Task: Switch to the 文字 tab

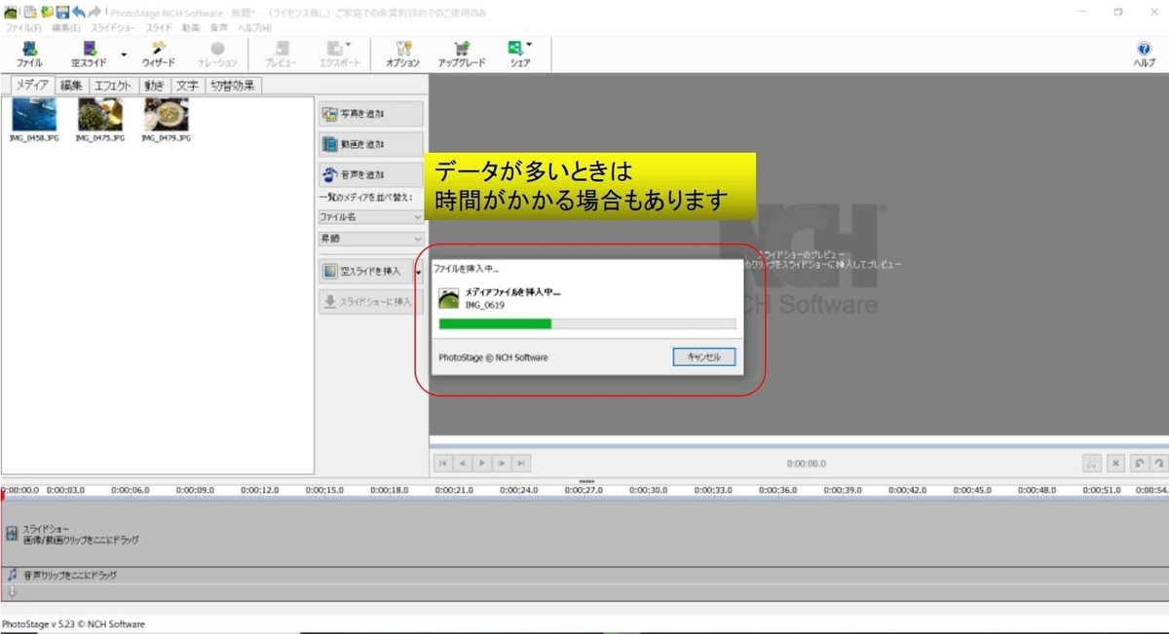Action: coord(186,86)
